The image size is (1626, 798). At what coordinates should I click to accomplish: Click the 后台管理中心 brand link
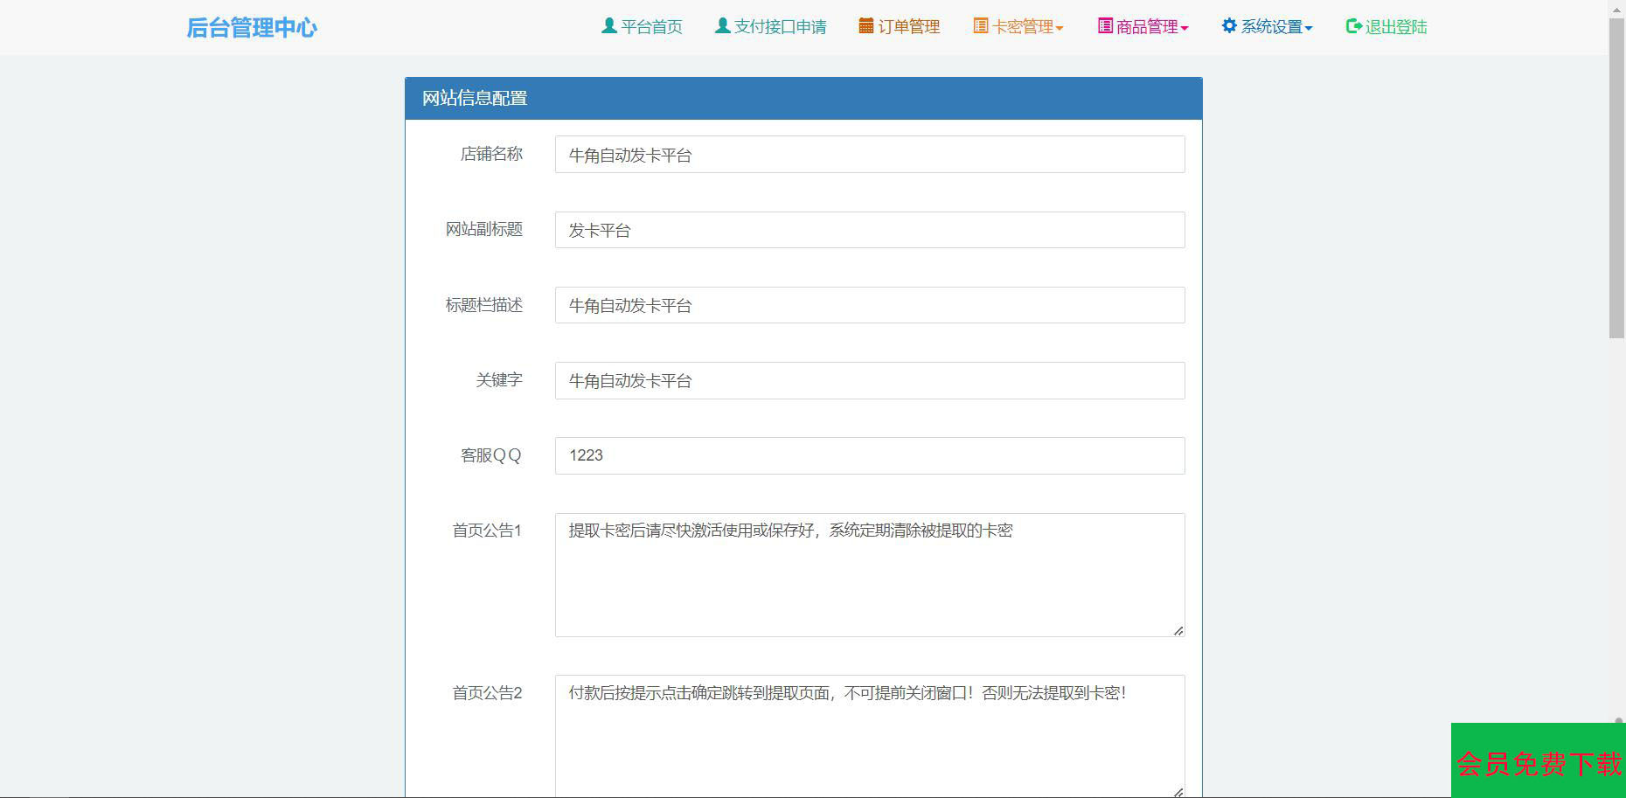coord(252,28)
